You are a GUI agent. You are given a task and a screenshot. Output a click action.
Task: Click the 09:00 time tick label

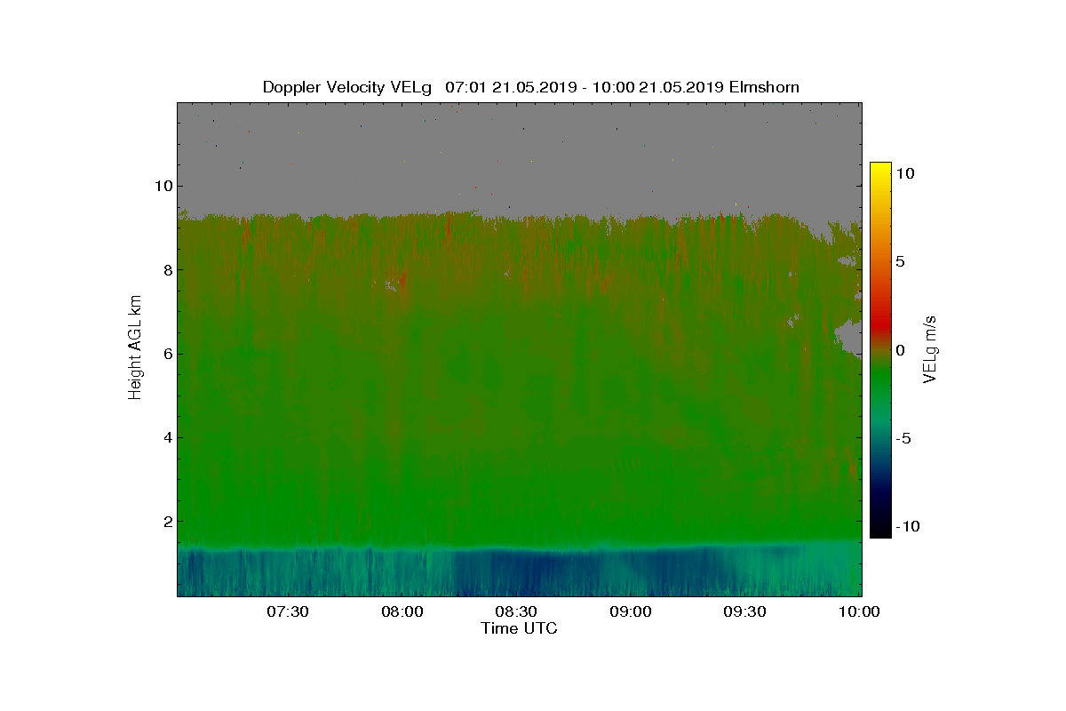[x=631, y=611]
